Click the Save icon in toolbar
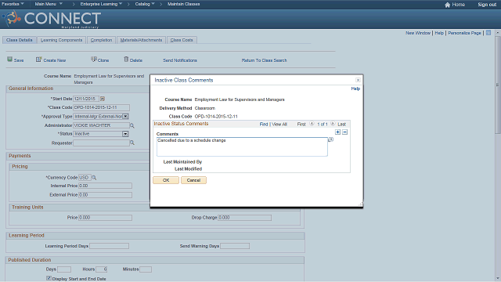Screen dimensions: 501x282 tap(10, 60)
